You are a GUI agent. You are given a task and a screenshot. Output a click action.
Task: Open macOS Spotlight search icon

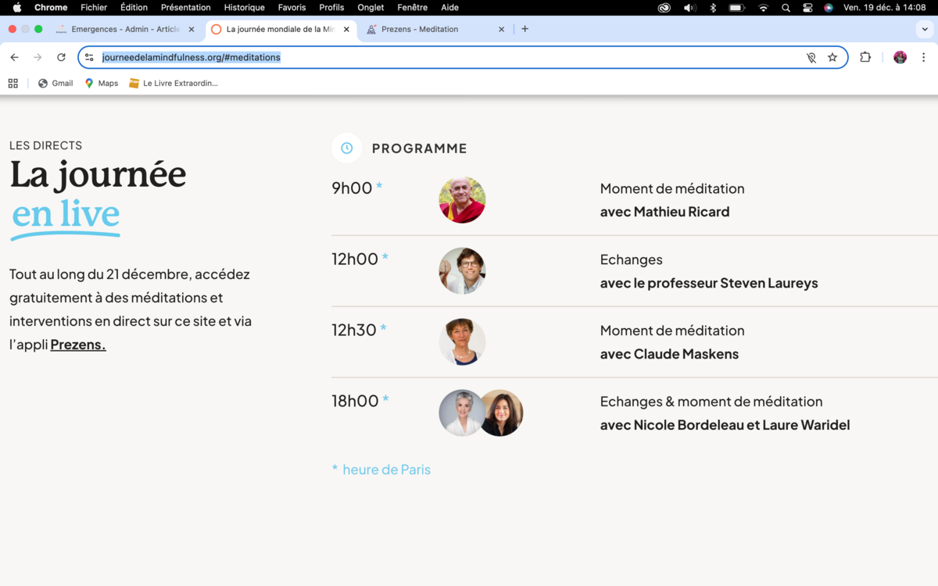(x=786, y=8)
